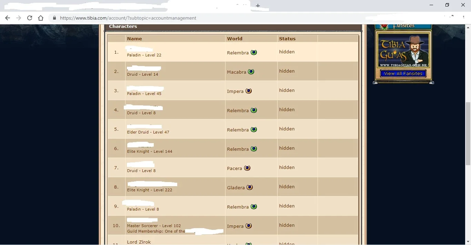Select Elite Knight - Level 222 text

(x=150, y=190)
